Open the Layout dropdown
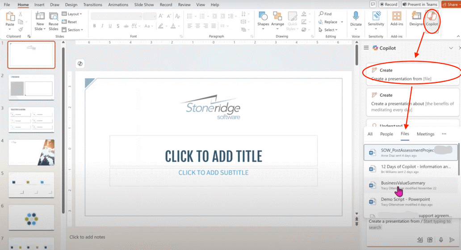The image size is (461, 250). tap(72, 14)
